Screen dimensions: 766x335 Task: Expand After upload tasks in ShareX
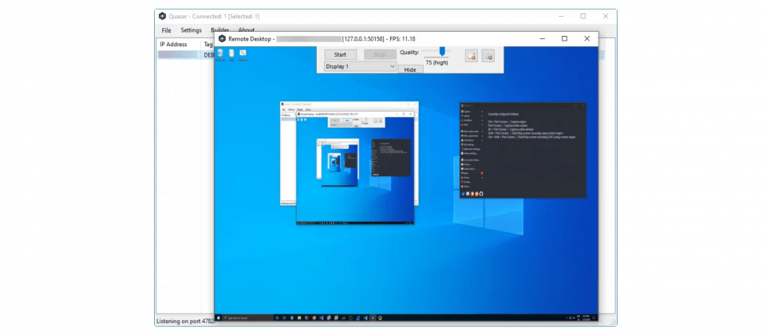[471, 136]
